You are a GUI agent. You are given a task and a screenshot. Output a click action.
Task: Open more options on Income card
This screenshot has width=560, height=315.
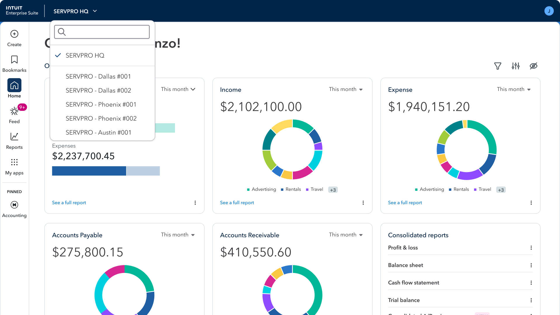tap(363, 203)
